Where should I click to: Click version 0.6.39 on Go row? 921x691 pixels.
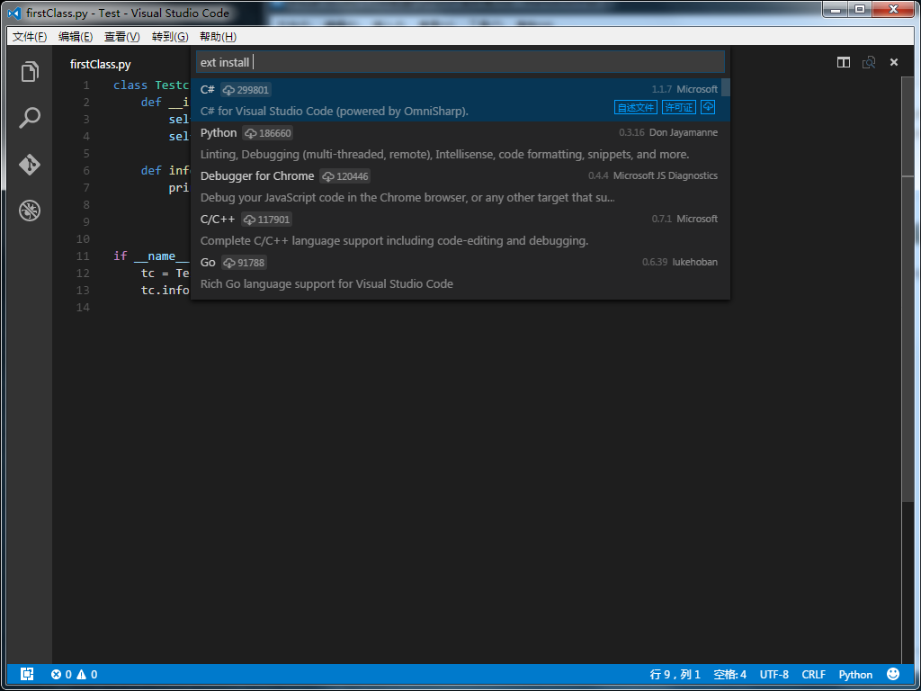coord(655,262)
